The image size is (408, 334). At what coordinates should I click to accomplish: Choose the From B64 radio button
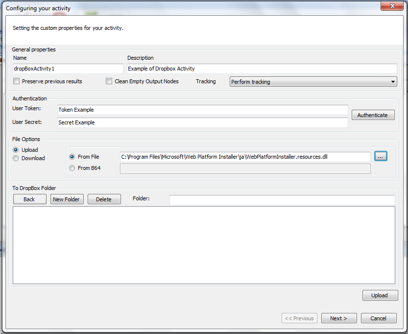pos(72,168)
